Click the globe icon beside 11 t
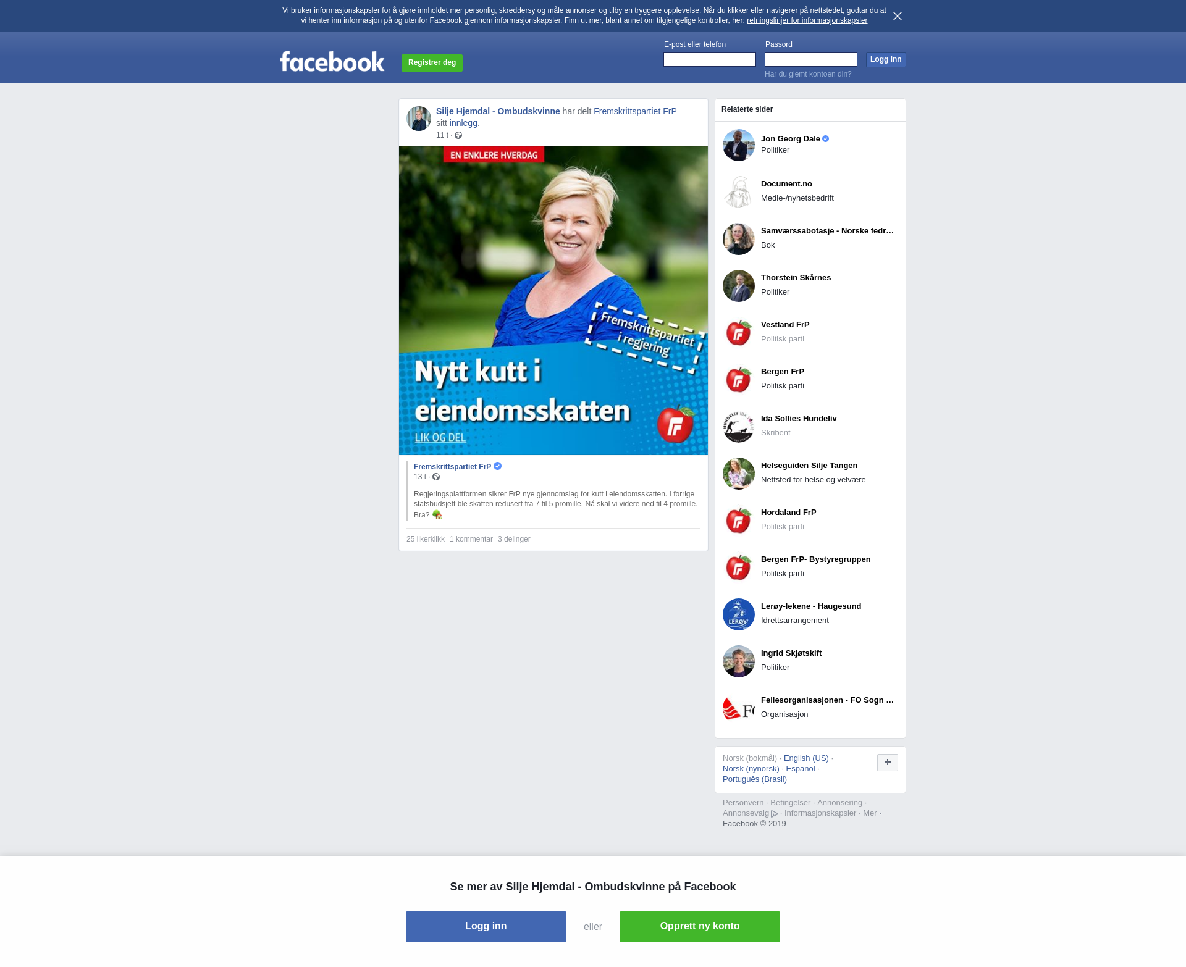Screen dimensions: 1186x967 click(x=458, y=135)
